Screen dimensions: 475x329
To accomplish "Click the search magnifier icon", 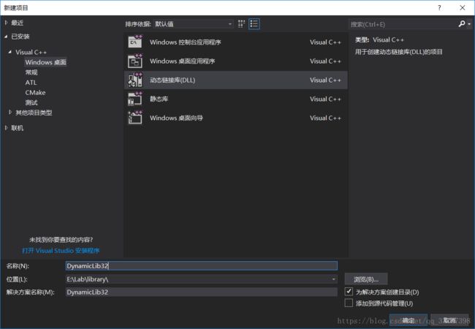I will point(462,23).
